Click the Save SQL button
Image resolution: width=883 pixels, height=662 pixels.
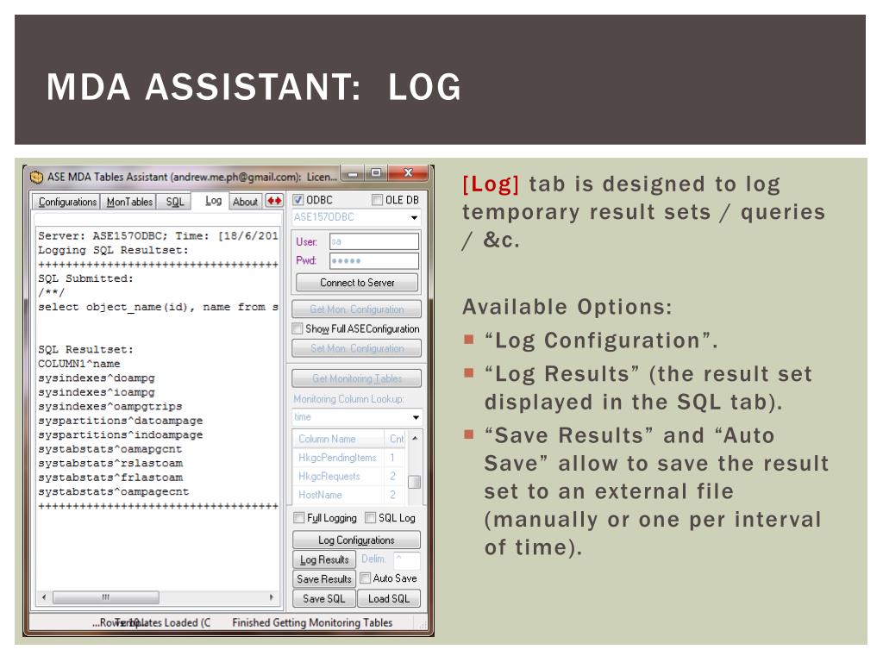coord(324,598)
